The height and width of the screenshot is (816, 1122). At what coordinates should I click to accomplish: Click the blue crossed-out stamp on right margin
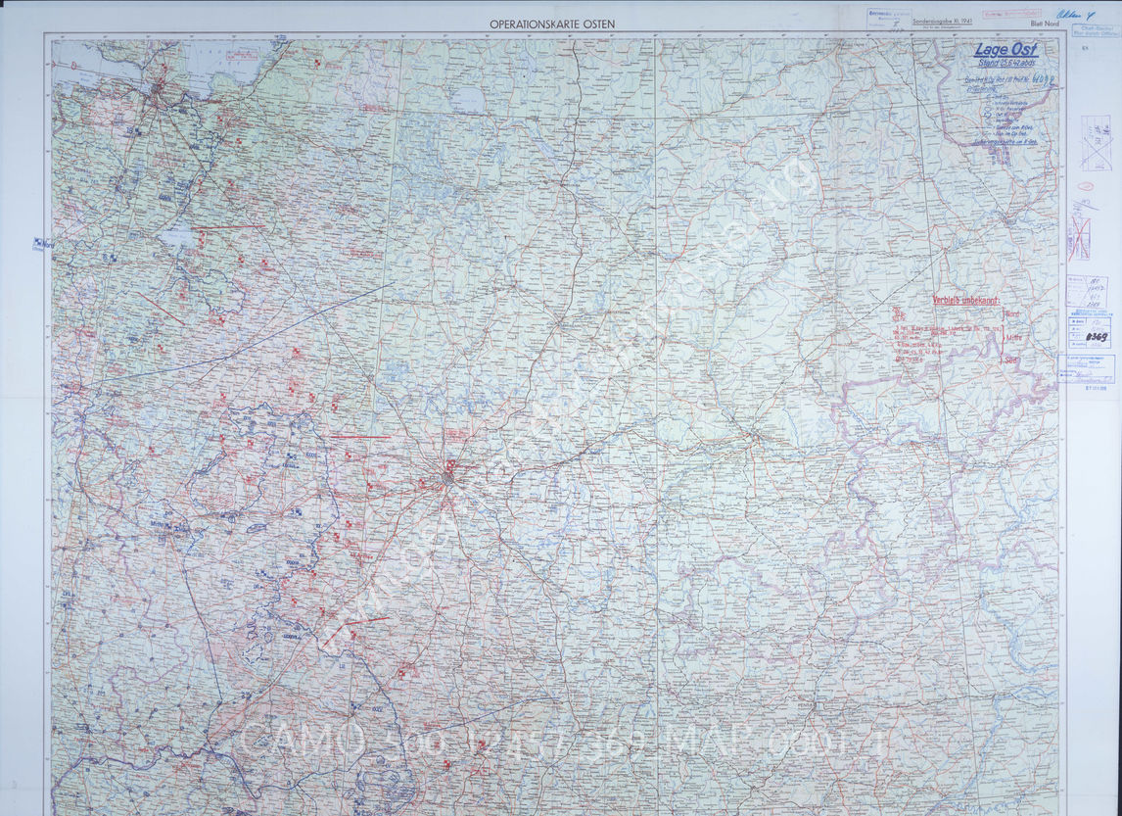tap(1097, 143)
